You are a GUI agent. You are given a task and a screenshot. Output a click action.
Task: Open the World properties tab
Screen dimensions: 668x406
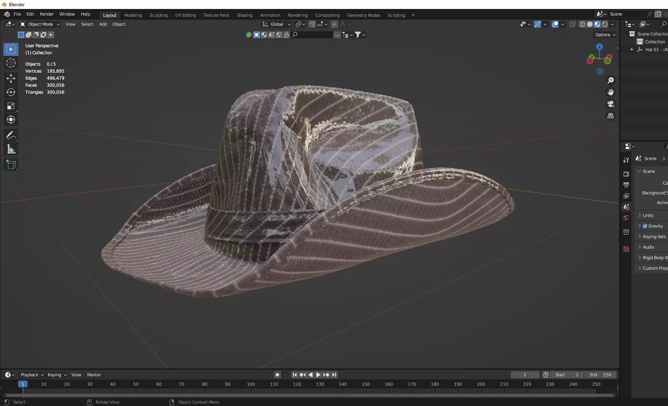coord(626,218)
